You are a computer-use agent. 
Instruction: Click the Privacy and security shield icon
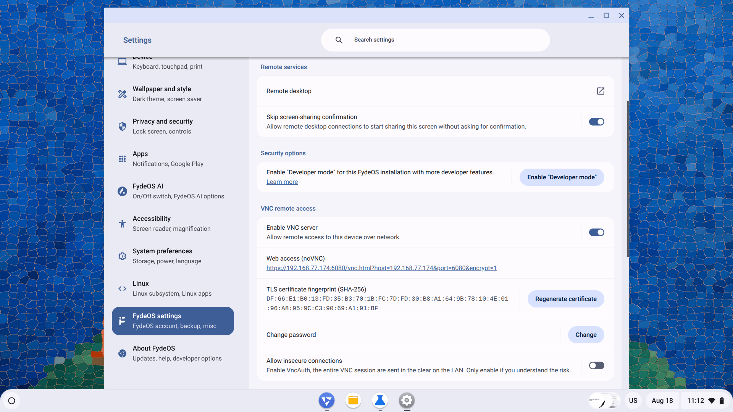pyautogui.click(x=122, y=126)
